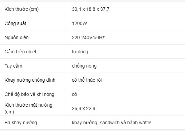Click the word 'waffle' in last row
Viewport: 185px width, 131px height.
pyautogui.click(x=145, y=123)
